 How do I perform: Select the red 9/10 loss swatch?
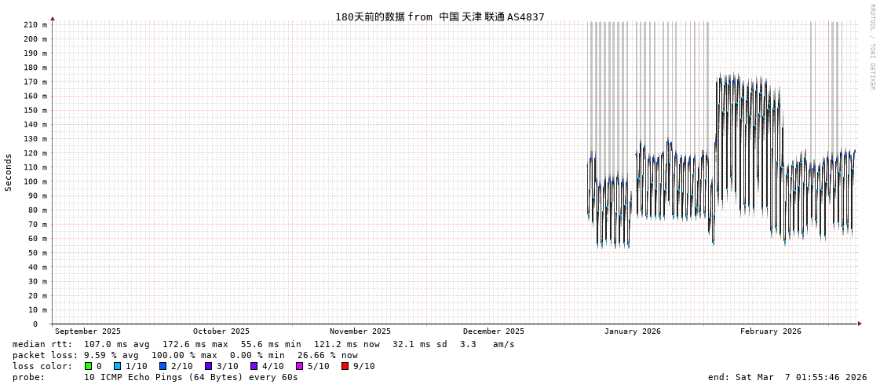click(x=345, y=366)
